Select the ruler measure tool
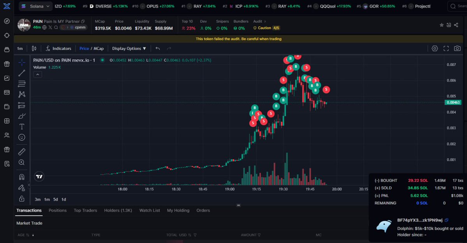This screenshot has width=467, height=243. coord(22,152)
